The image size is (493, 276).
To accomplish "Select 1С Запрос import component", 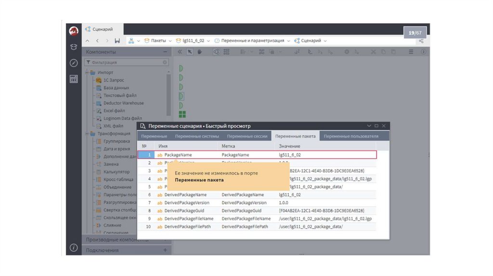I will (113, 80).
